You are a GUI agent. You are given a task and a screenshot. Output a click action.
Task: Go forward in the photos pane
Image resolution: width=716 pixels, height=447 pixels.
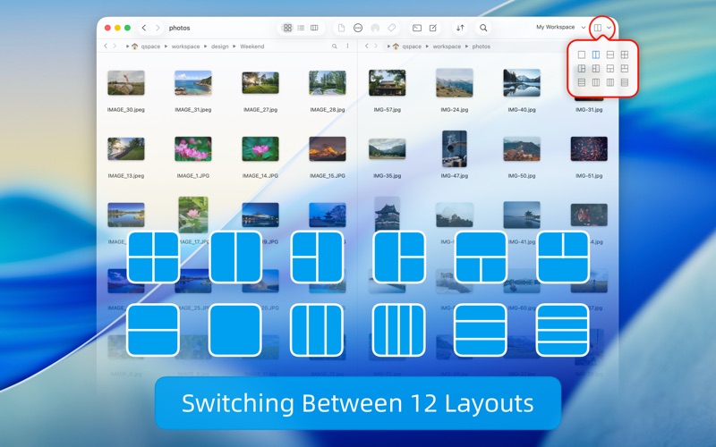click(376, 46)
